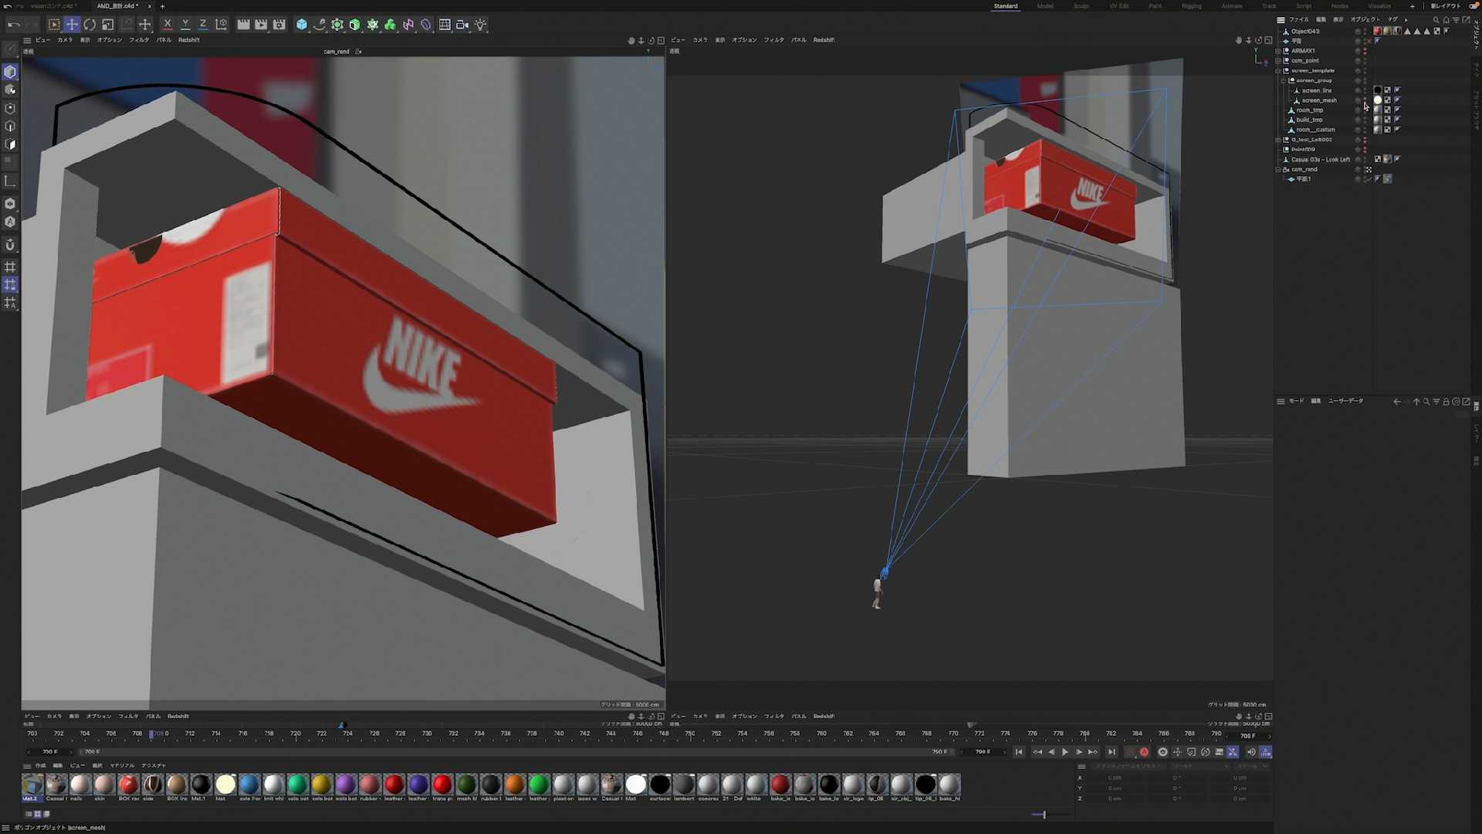1482x834 pixels.
Task: Click the white material tag on screen_mesh
Action: (x=1378, y=100)
